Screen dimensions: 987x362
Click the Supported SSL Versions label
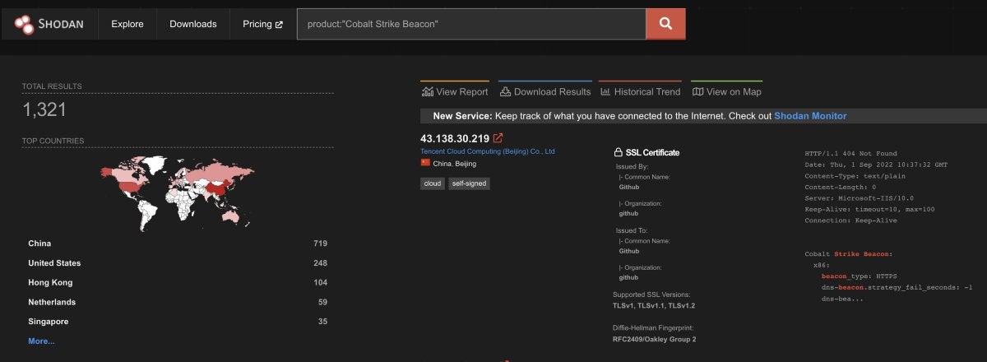(x=651, y=295)
